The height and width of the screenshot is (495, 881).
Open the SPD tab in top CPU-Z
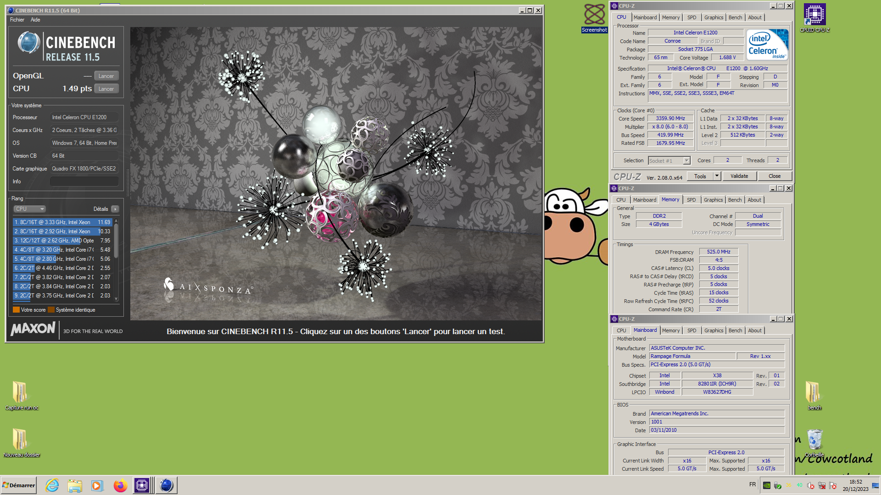coord(692,17)
